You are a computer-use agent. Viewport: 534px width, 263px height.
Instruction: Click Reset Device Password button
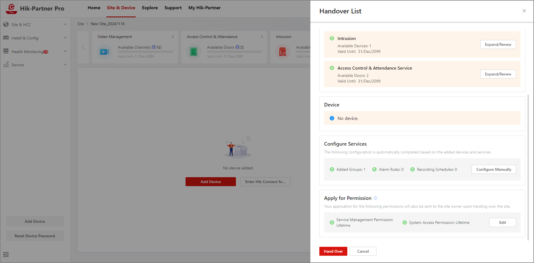(x=35, y=236)
